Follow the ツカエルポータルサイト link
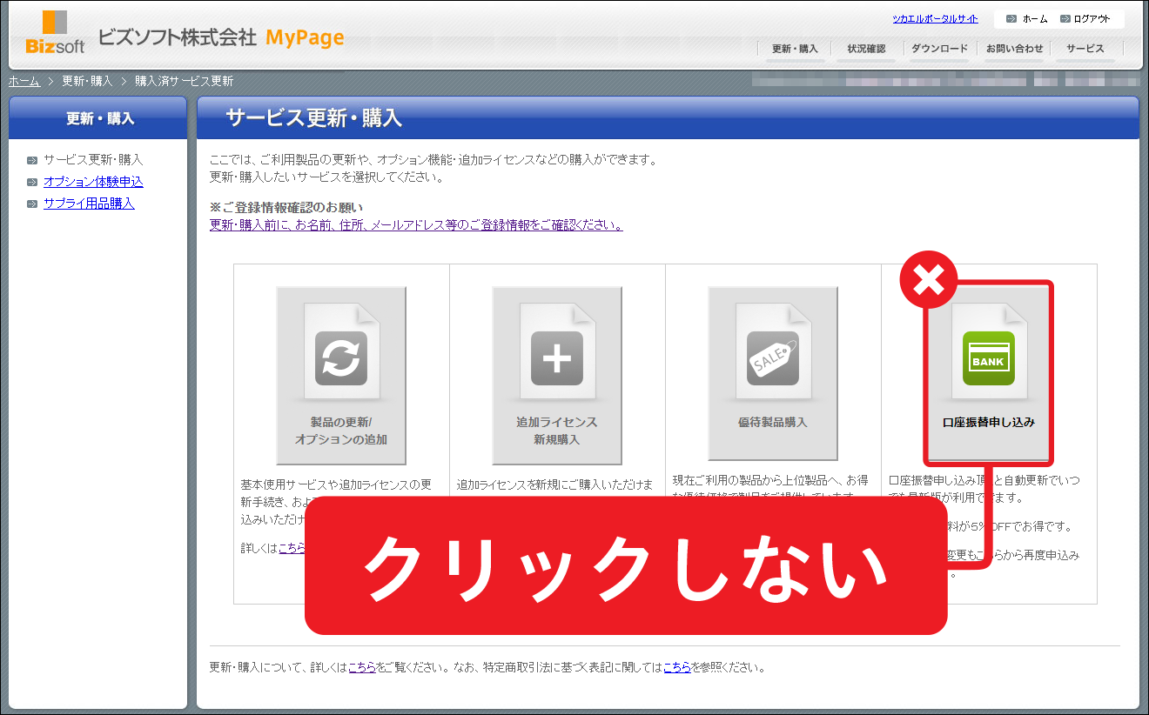Image resolution: width=1149 pixels, height=715 pixels. coord(935,19)
